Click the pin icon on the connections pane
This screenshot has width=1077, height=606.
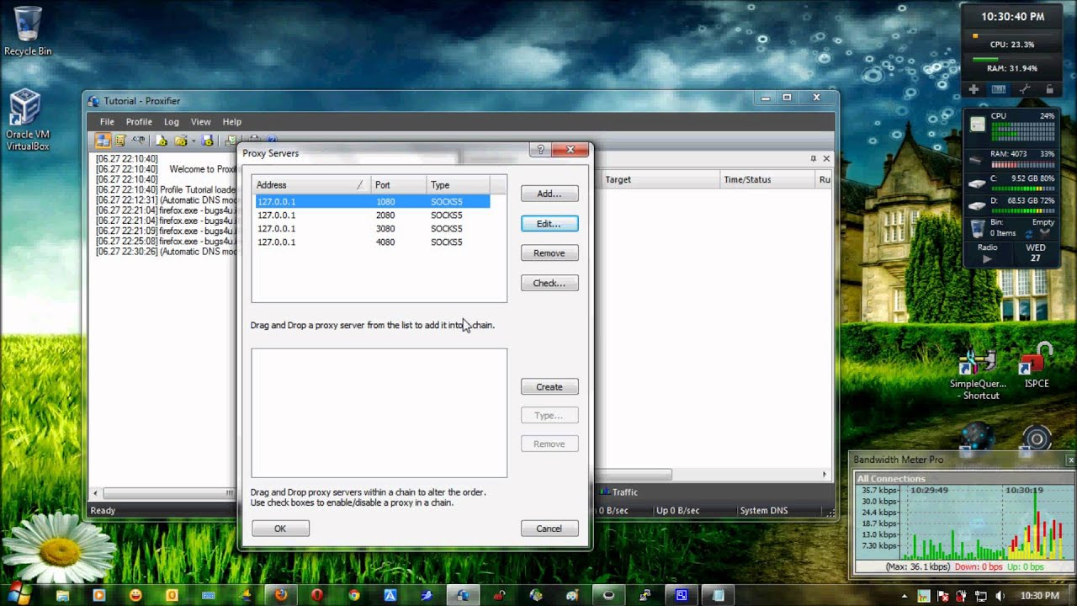tap(813, 158)
